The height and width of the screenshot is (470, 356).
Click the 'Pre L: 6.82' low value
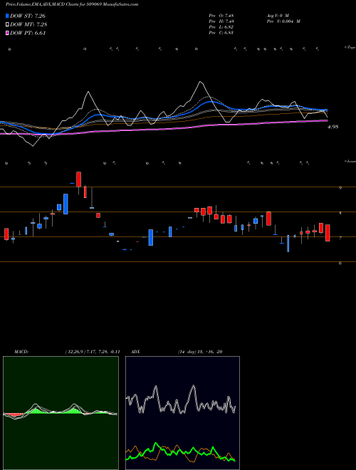221,27
